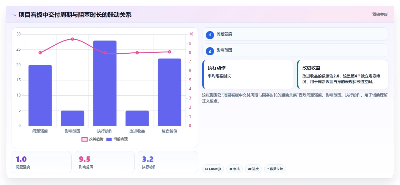Open the 影响范围 list row
The image size is (400, 185).
295,50
